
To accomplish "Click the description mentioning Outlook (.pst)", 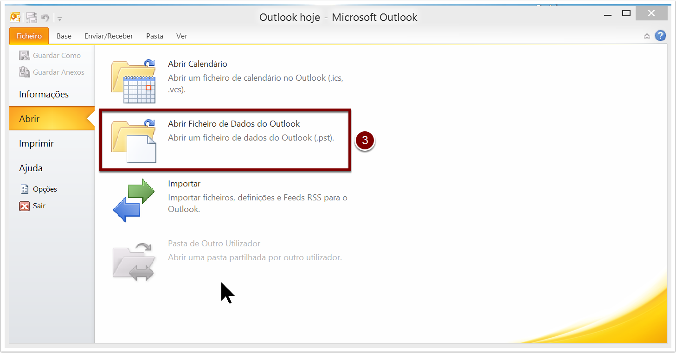I will (251, 138).
